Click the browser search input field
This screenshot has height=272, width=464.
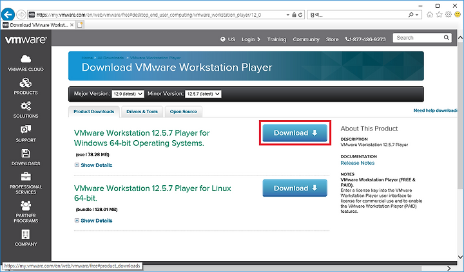[x=356, y=15]
